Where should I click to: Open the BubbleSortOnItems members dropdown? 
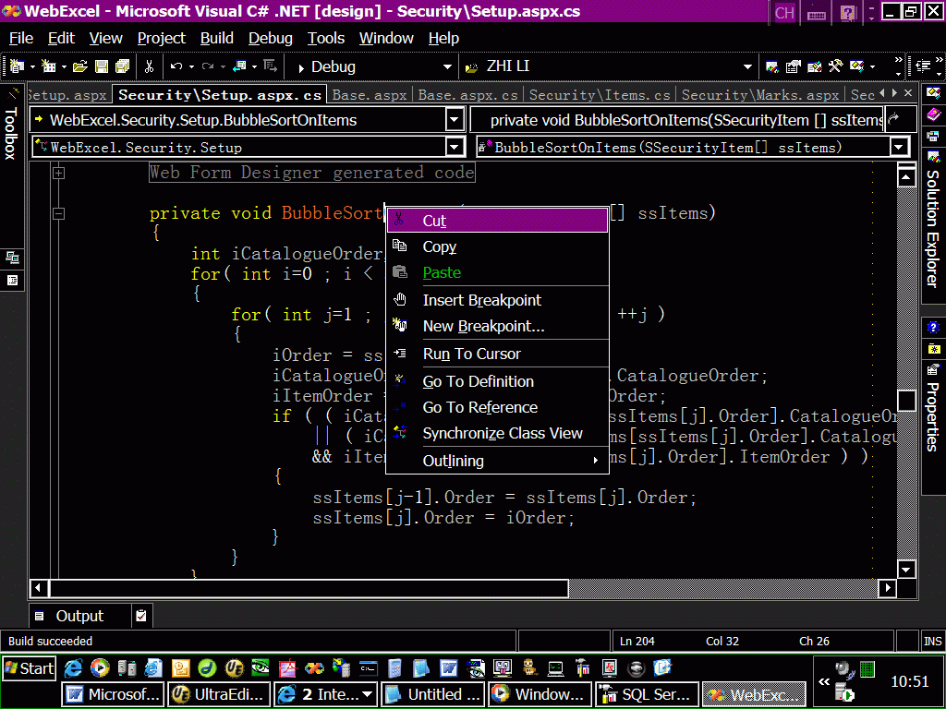click(x=899, y=147)
